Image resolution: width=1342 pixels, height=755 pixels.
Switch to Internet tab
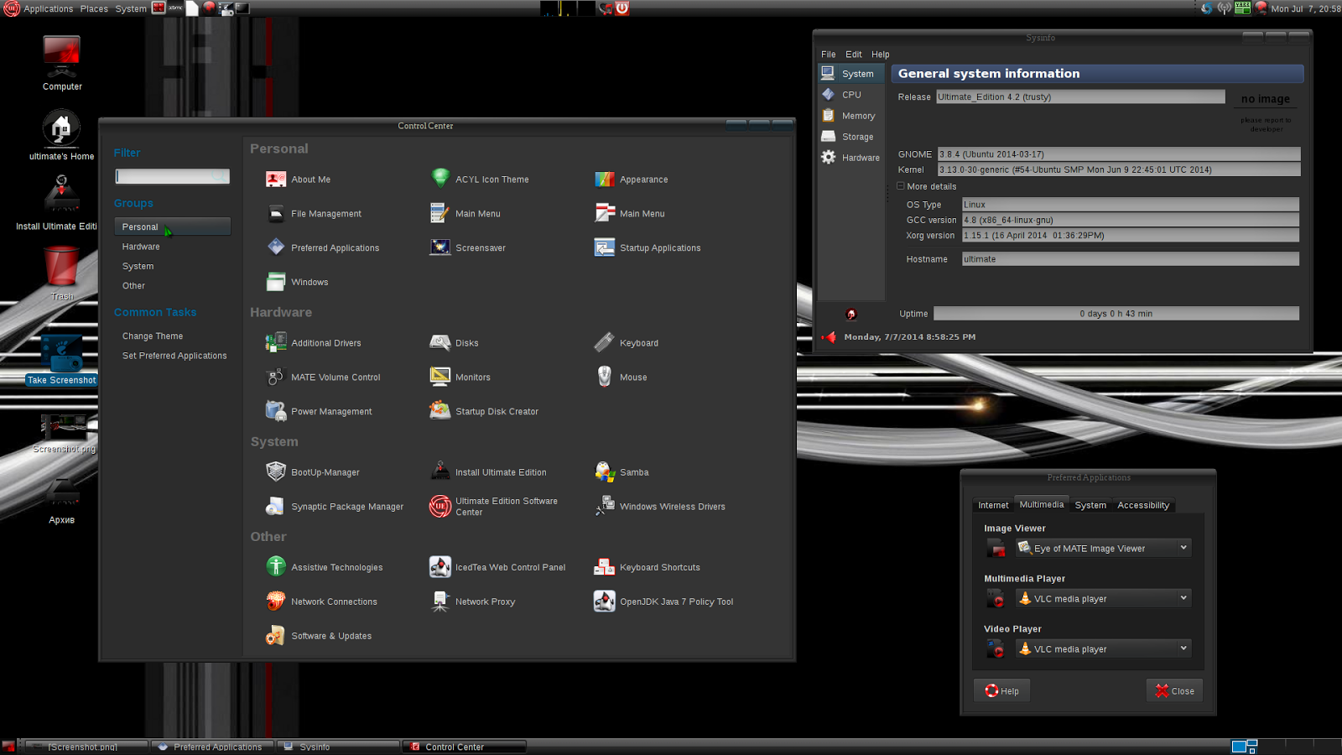[x=993, y=505]
